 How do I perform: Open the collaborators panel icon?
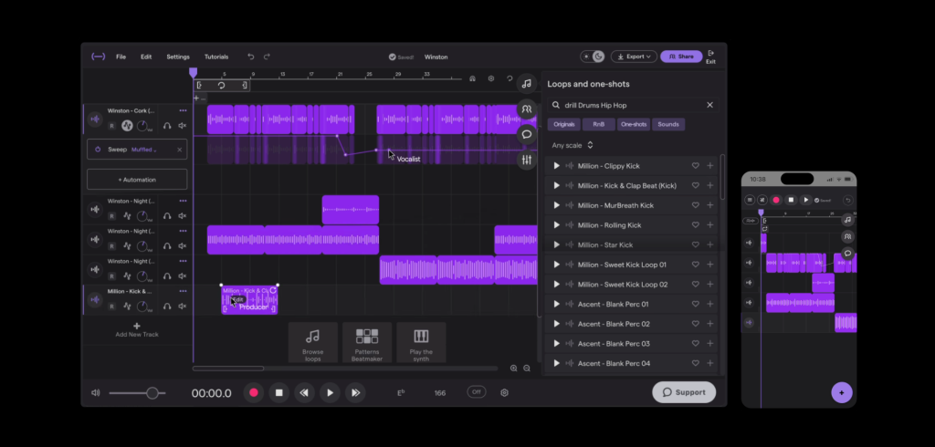point(526,109)
